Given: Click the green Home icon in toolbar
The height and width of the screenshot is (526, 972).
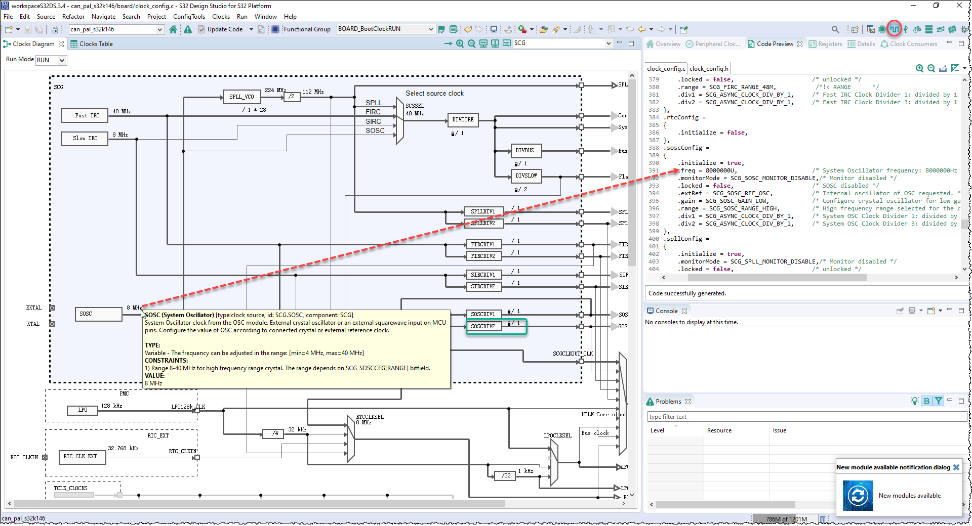Looking at the screenshot, I should (173, 29).
